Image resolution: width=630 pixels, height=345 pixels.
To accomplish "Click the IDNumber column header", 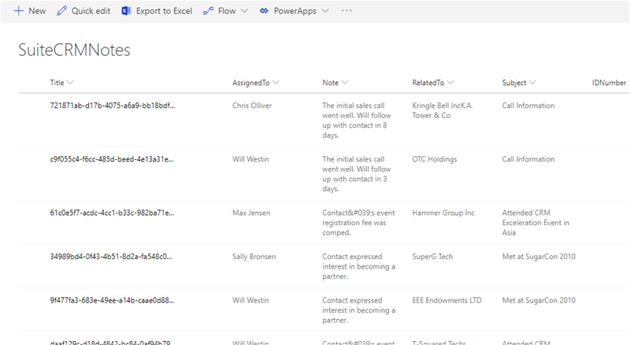I will 609,82.
